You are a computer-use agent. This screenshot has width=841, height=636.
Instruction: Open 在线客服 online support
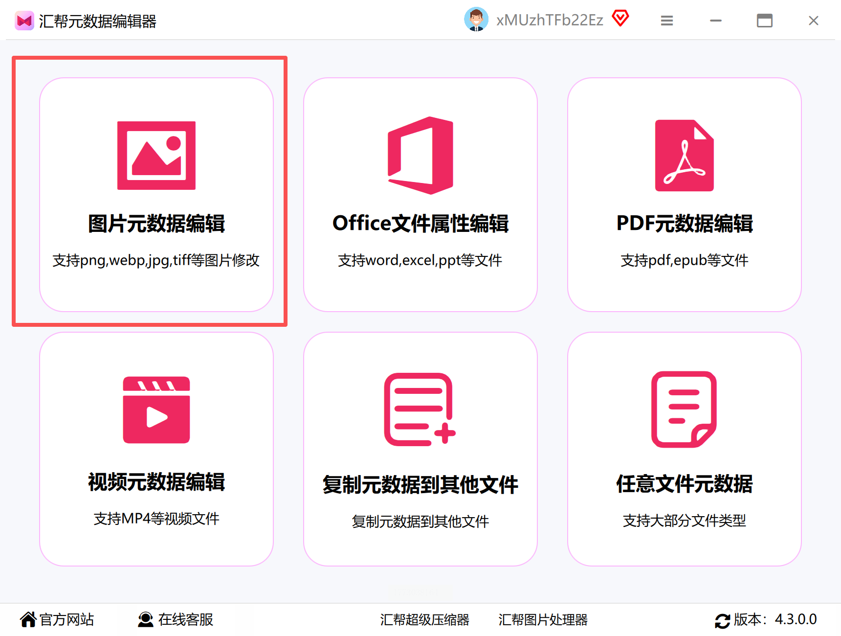point(186,619)
